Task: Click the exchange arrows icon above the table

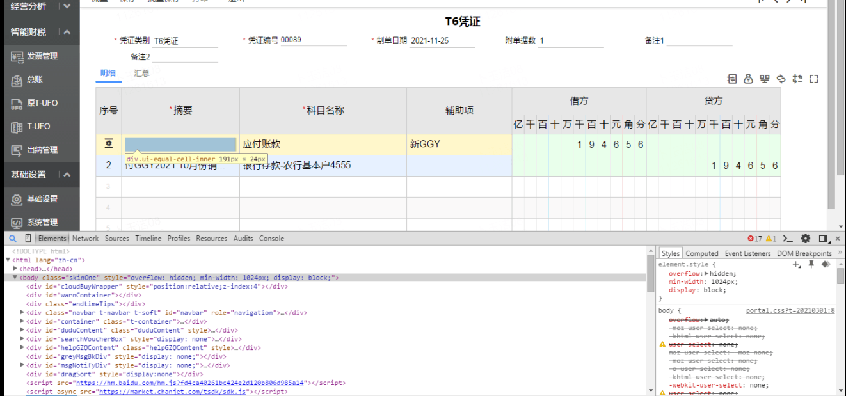Action: (x=781, y=79)
